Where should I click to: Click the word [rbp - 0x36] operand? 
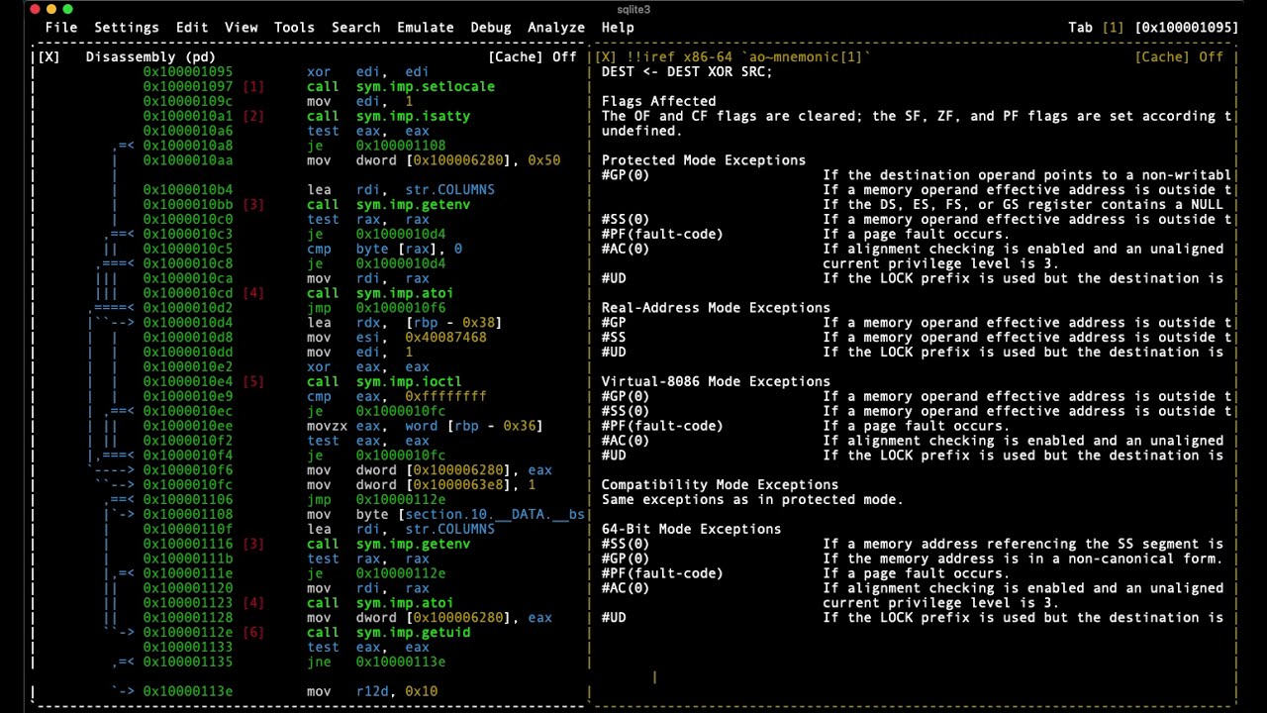point(475,427)
